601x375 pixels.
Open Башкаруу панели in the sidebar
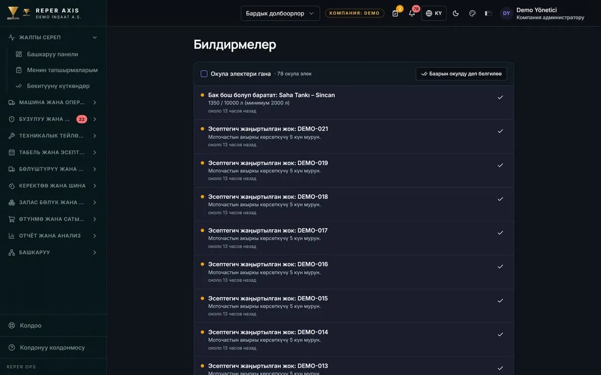pyautogui.click(x=53, y=54)
